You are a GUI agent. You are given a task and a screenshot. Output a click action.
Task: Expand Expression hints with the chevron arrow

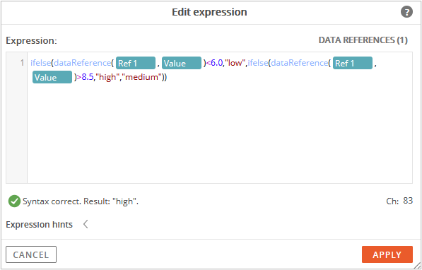pyautogui.click(x=86, y=224)
